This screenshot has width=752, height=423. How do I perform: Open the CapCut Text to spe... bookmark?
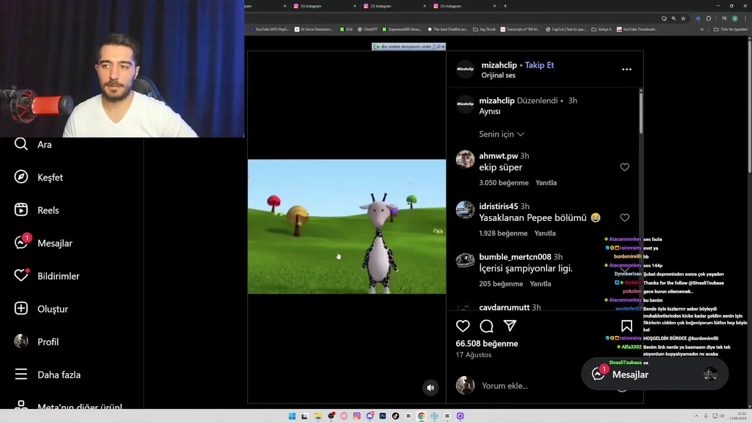[565, 29]
